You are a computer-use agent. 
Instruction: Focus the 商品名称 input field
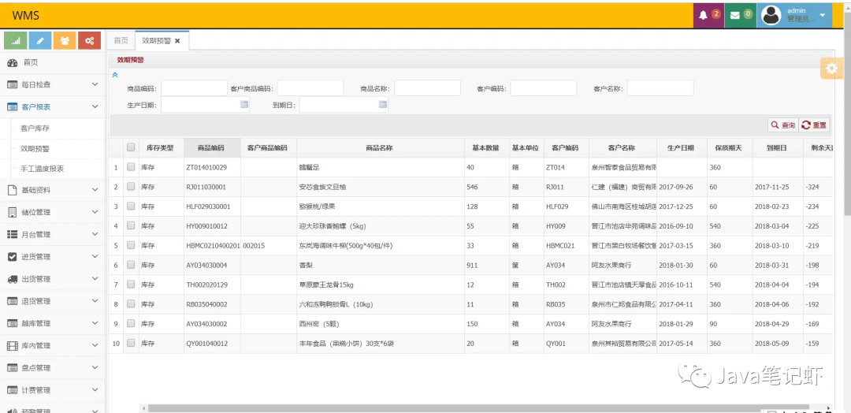click(x=427, y=88)
